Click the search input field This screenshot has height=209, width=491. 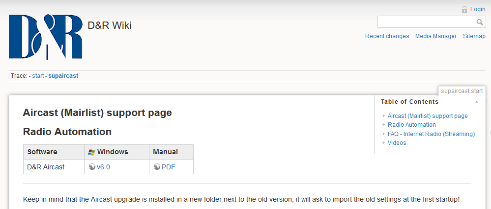[x=426, y=22]
